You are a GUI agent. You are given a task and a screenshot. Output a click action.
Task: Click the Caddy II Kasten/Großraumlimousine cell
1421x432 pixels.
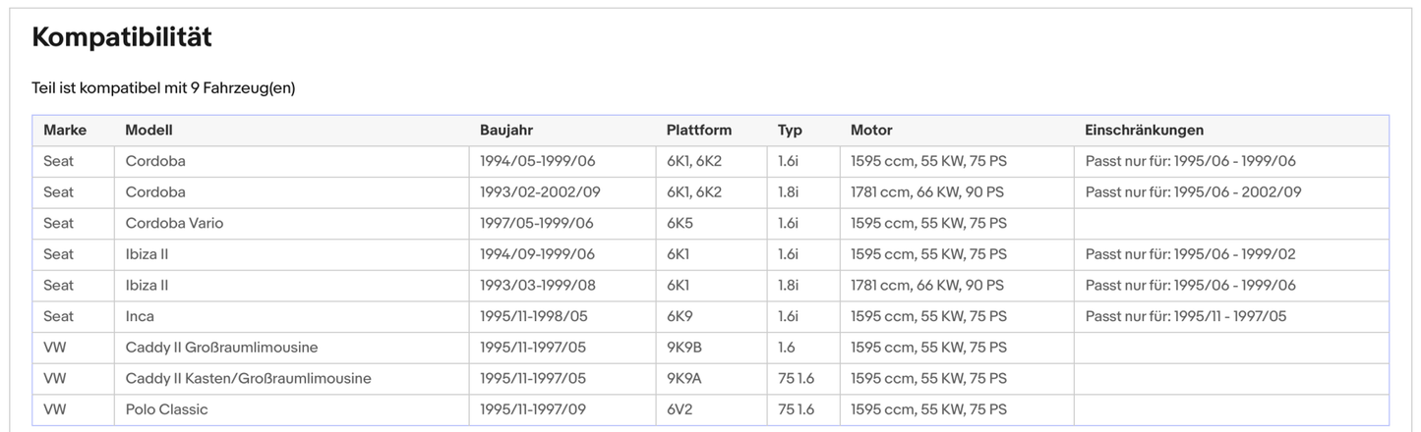pos(248,378)
